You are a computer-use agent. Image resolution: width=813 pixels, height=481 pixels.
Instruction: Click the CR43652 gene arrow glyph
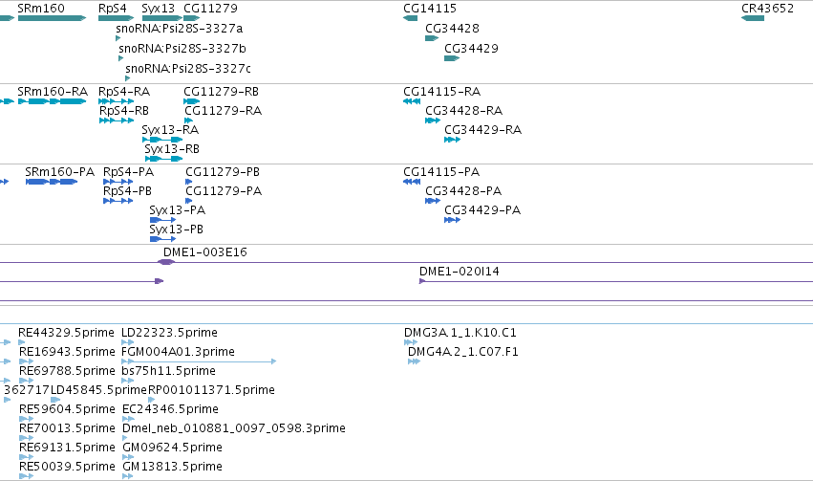(x=753, y=18)
